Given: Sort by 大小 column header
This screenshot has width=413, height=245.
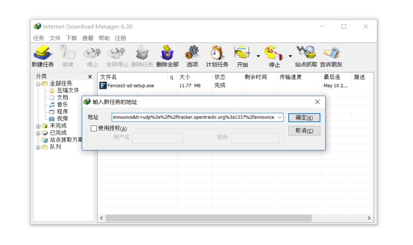Looking at the screenshot, I should click(x=195, y=77).
